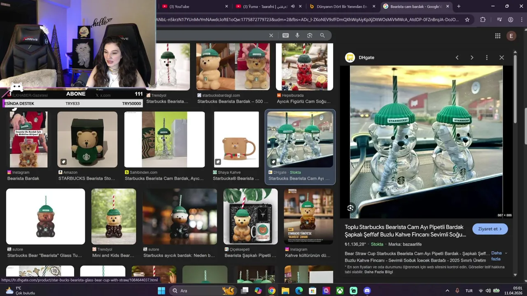Open the Daha Fazla Bilgi link
Screen dimensions: 527x296
378,272
